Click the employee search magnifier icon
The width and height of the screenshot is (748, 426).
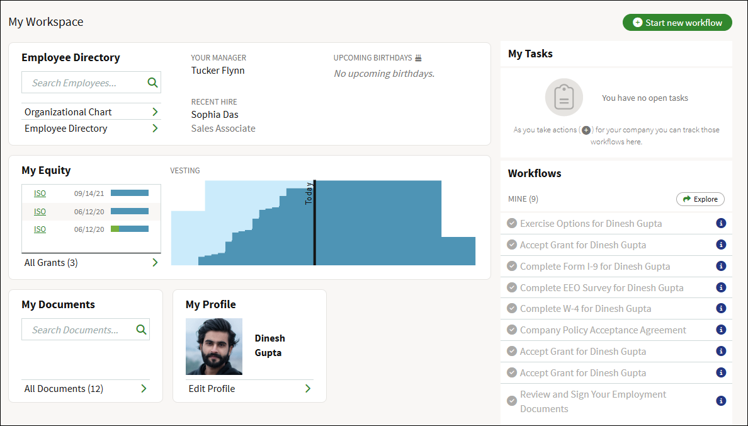(x=152, y=83)
